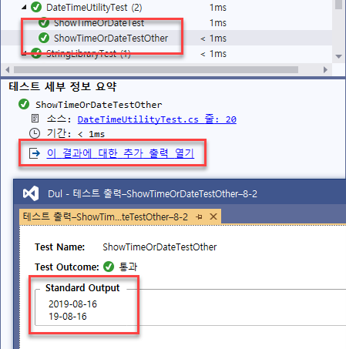Select ShowTimeOrDateTestOther in the test list
Viewport: 346px width, 349px height.
166,38
